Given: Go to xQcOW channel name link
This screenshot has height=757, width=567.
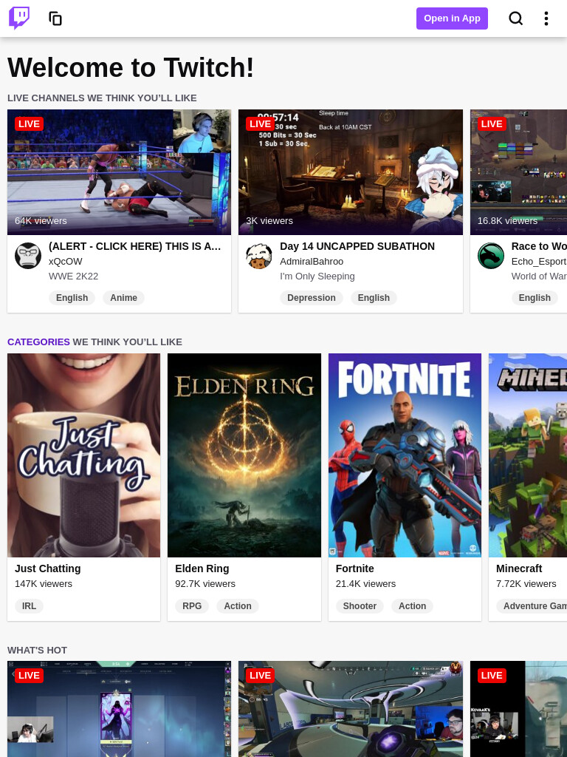Looking at the screenshot, I should pos(66,261).
